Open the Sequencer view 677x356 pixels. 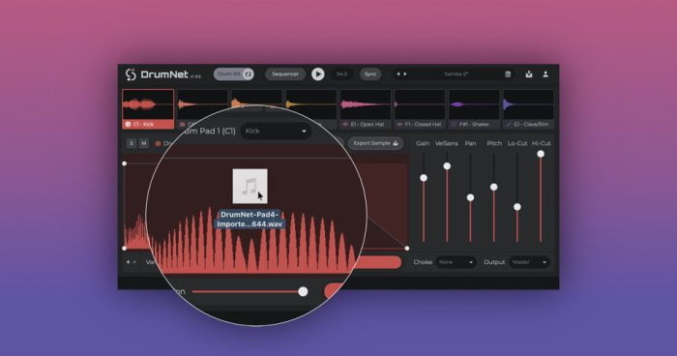coord(285,74)
